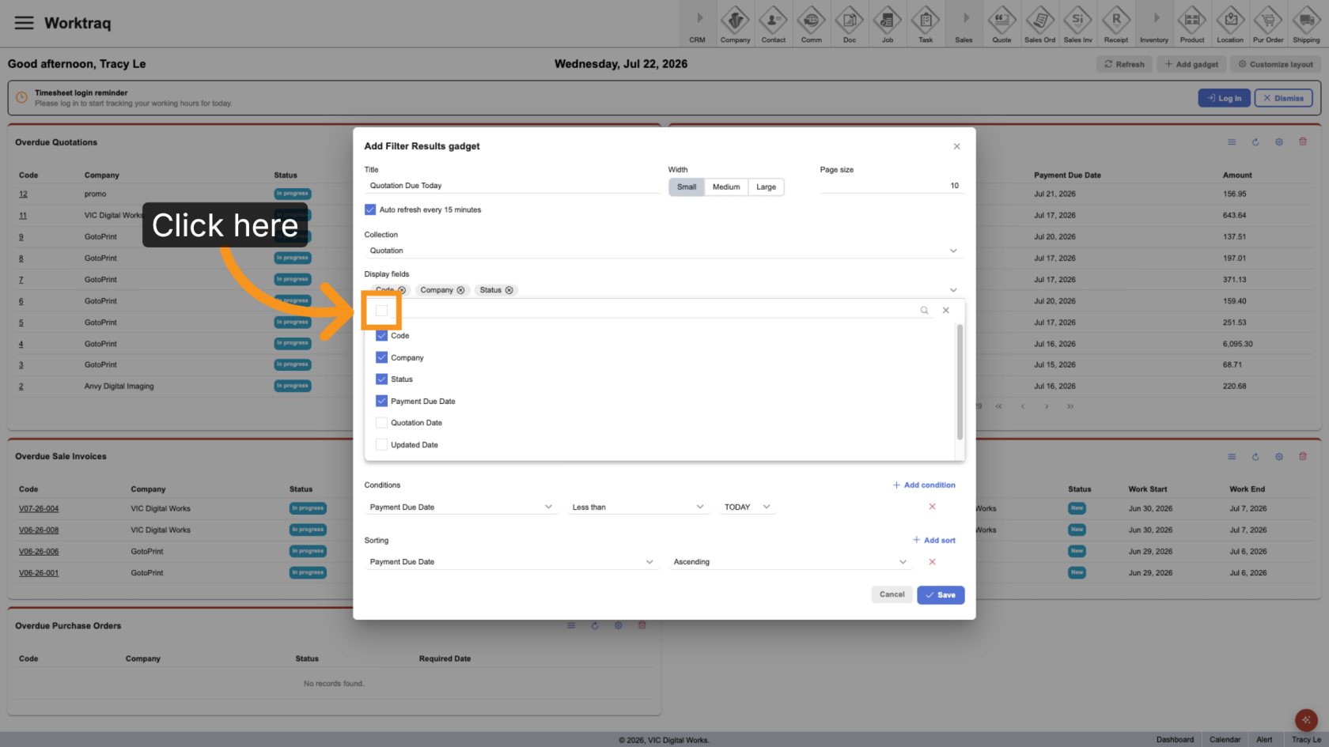This screenshot has height=747, width=1329.
Task: Click the Save button
Action: point(941,595)
